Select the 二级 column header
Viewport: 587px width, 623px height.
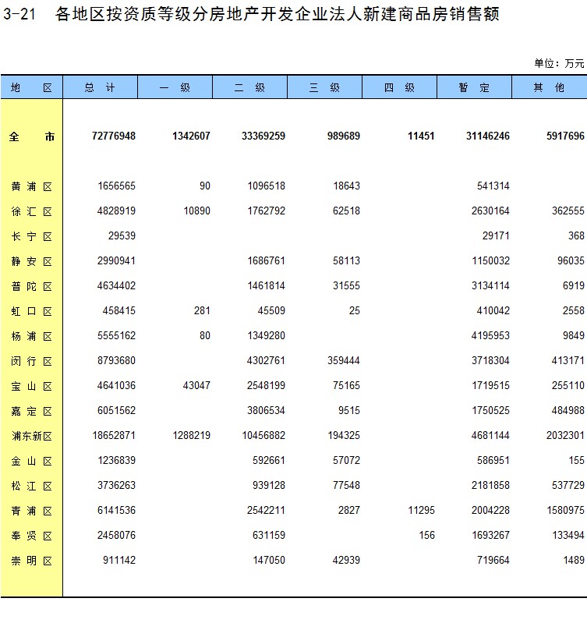(249, 88)
